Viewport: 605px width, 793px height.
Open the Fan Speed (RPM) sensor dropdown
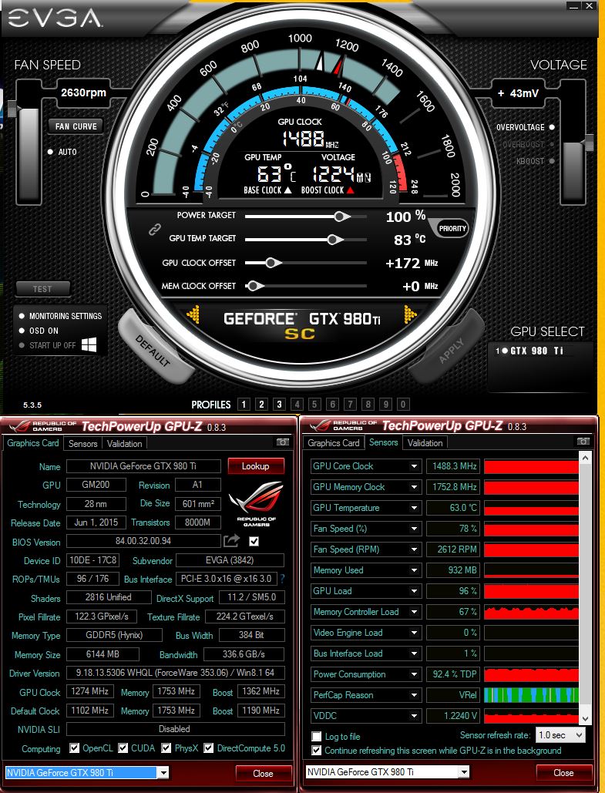click(x=415, y=549)
